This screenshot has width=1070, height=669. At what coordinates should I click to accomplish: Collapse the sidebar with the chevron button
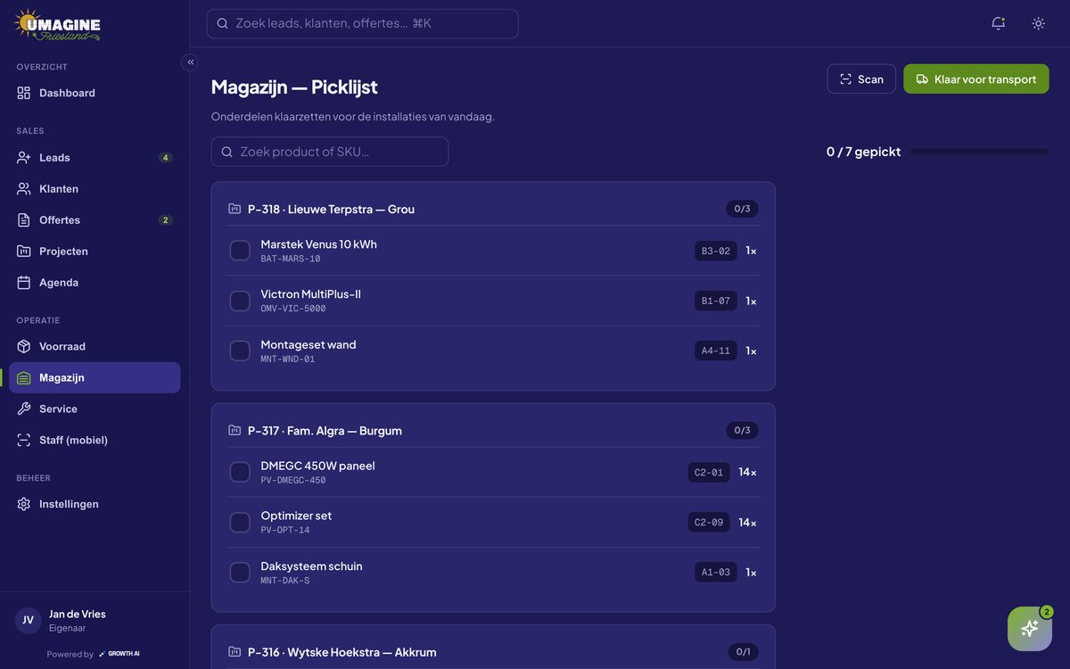coord(190,62)
